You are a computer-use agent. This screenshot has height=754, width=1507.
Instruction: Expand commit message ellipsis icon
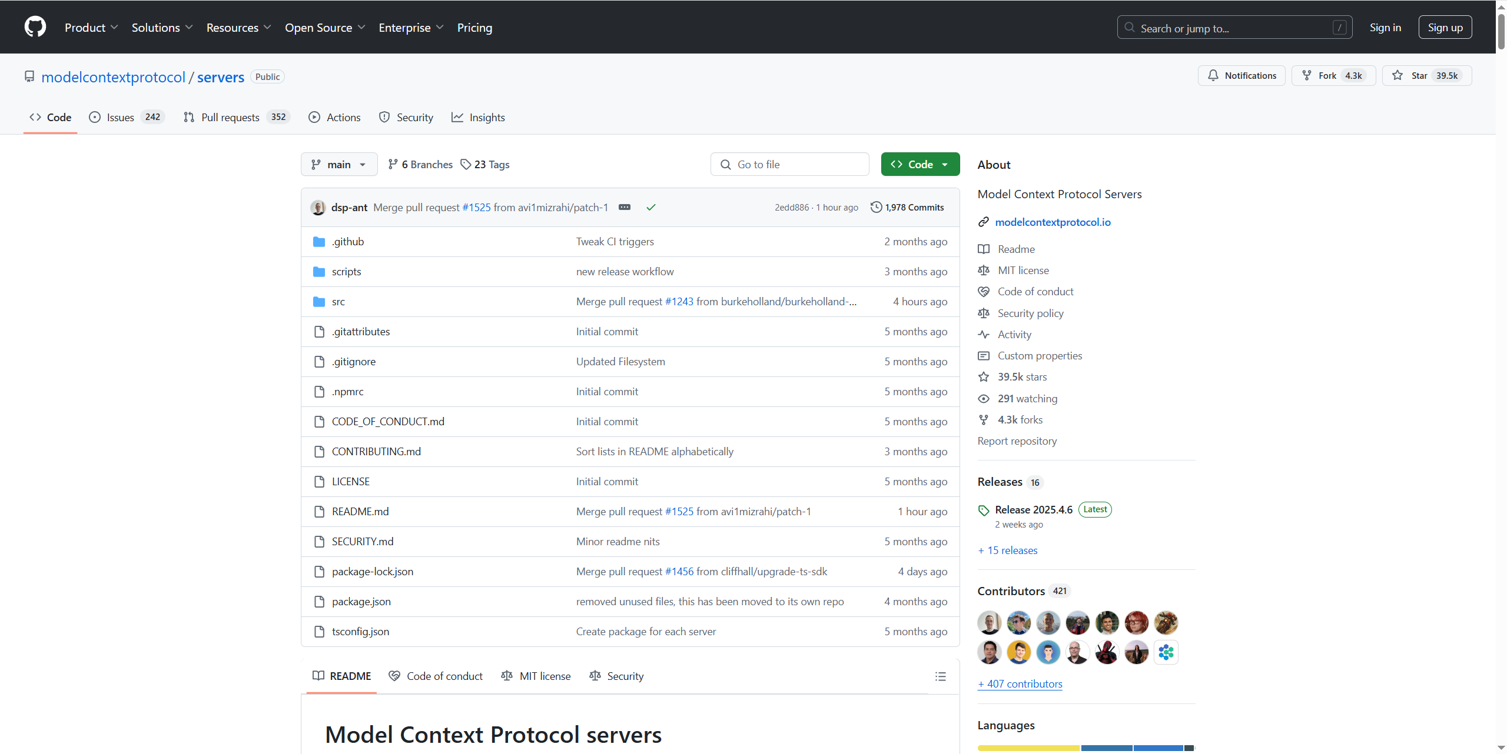(625, 207)
